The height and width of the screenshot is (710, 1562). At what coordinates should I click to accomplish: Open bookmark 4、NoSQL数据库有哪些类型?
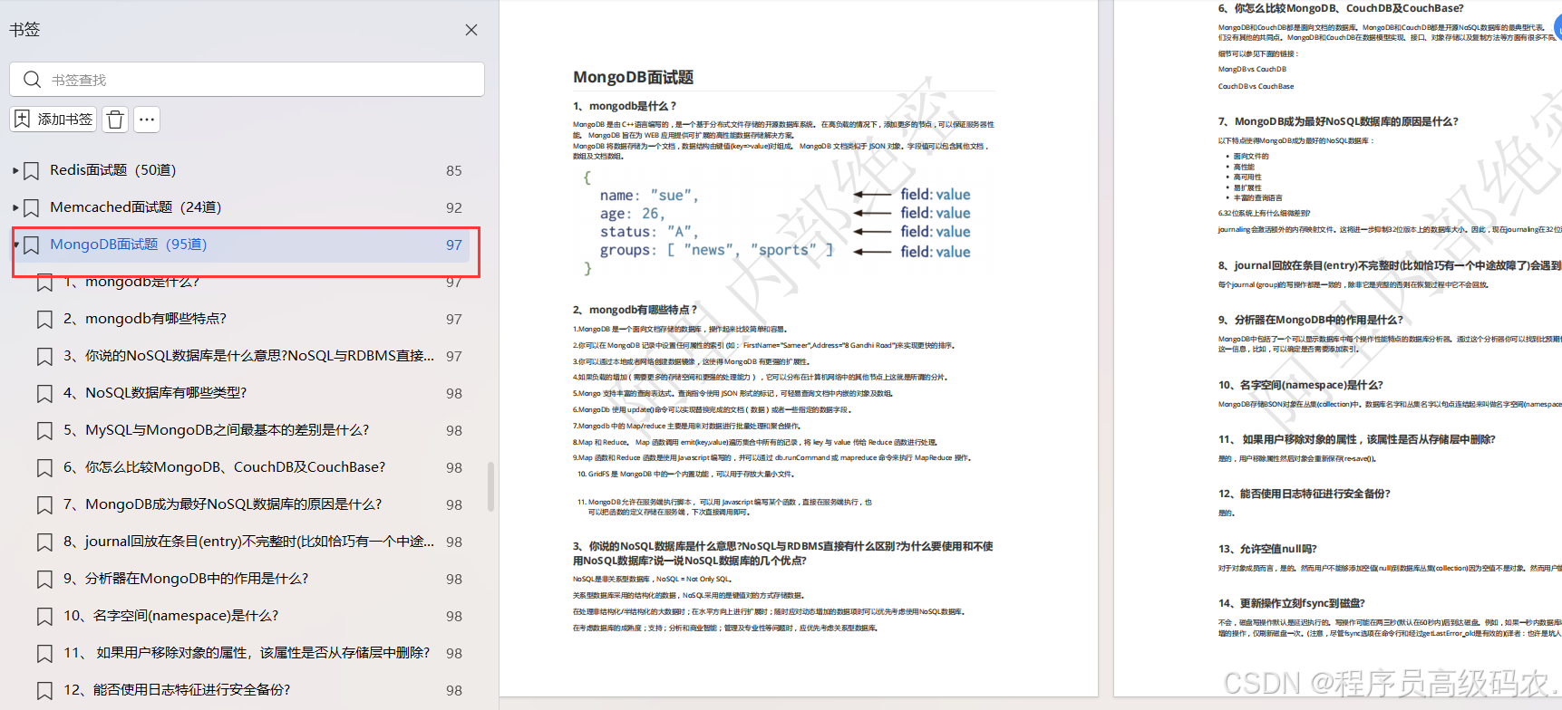tap(155, 393)
